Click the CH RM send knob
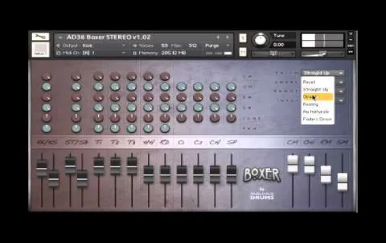This screenshot has width=386, height=243. (215, 97)
